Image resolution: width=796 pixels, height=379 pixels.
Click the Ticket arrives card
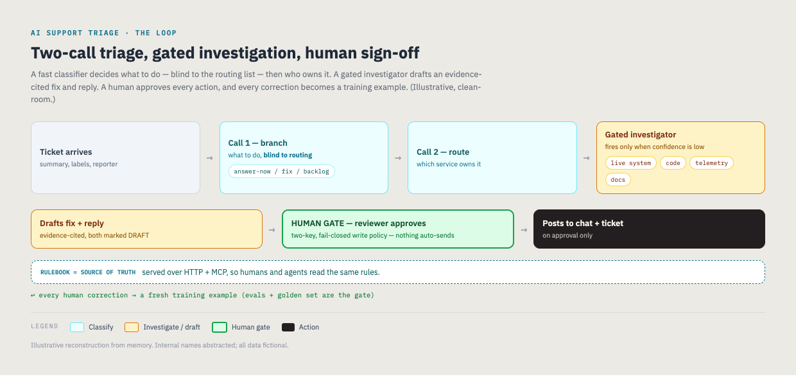116,158
